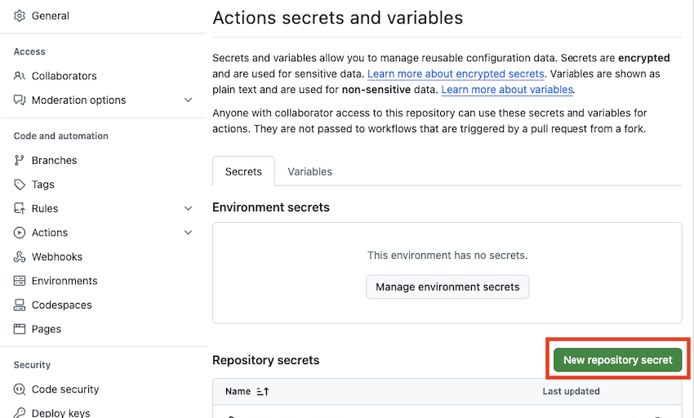Open Environments via its server icon
This screenshot has width=694, height=418.
point(20,281)
